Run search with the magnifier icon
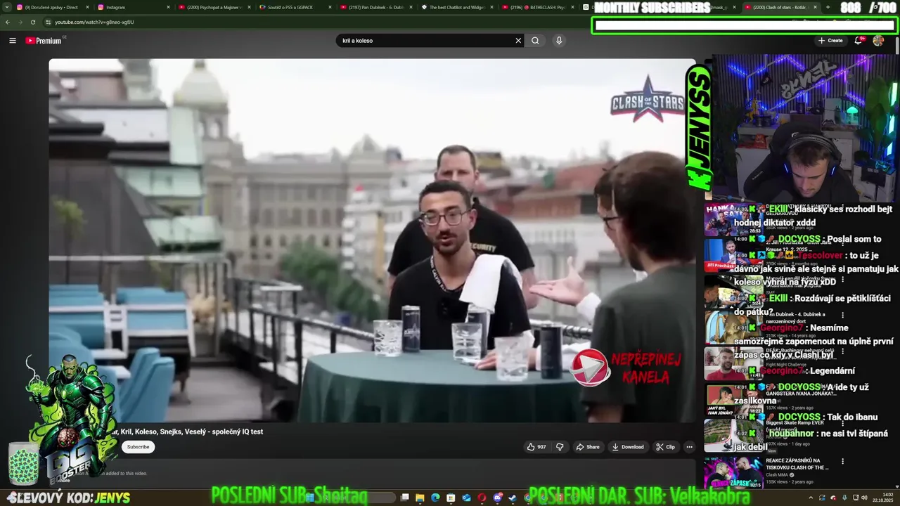The height and width of the screenshot is (506, 900). (535, 41)
